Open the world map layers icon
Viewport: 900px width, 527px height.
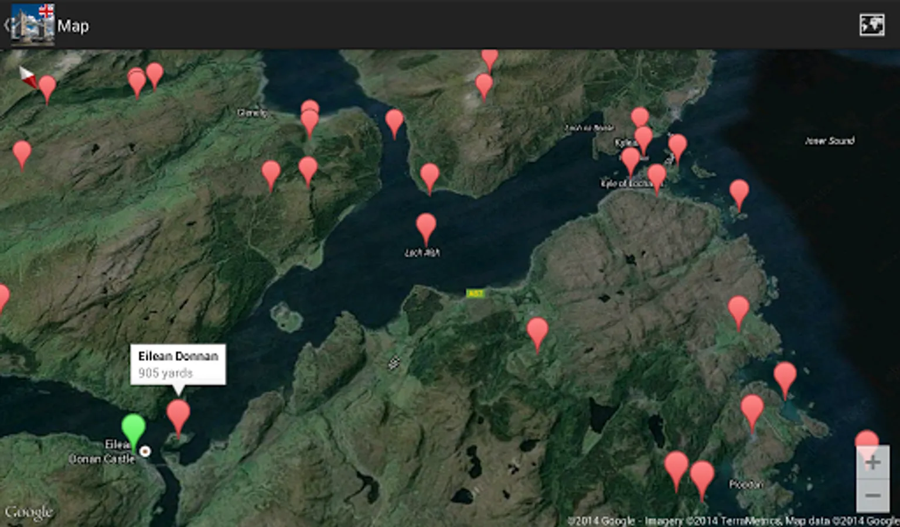[871, 25]
